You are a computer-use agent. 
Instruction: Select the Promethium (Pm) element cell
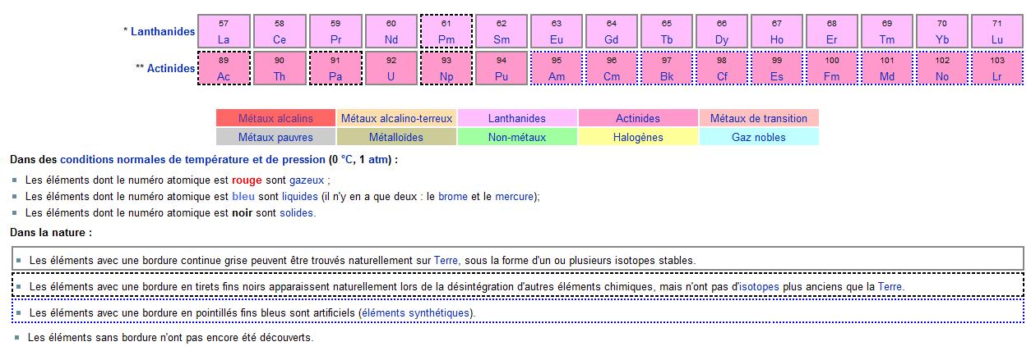click(446, 31)
